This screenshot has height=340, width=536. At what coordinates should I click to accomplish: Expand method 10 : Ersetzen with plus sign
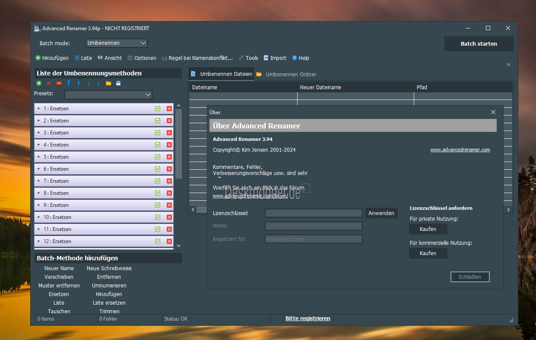tap(38, 217)
